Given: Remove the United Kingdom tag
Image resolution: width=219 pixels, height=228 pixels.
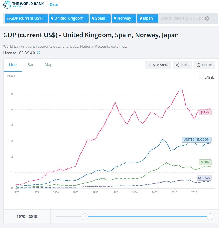Looking at the screenshot, I should [86, 19].
